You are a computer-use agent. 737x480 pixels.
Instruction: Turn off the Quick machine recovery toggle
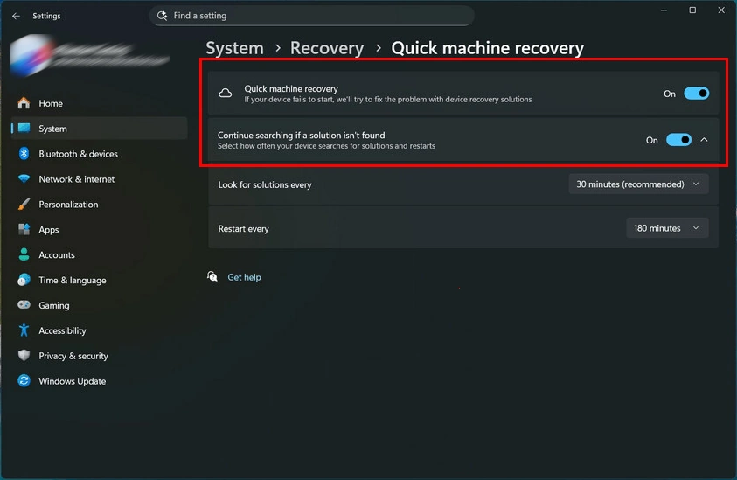coord(696,94)
